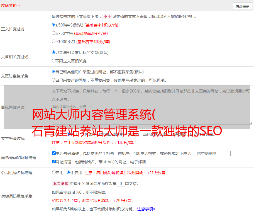Toggle the 网址清理 checkbox
Image resolution: width=254 pixels, height=214 pixels.
point(54,161)
